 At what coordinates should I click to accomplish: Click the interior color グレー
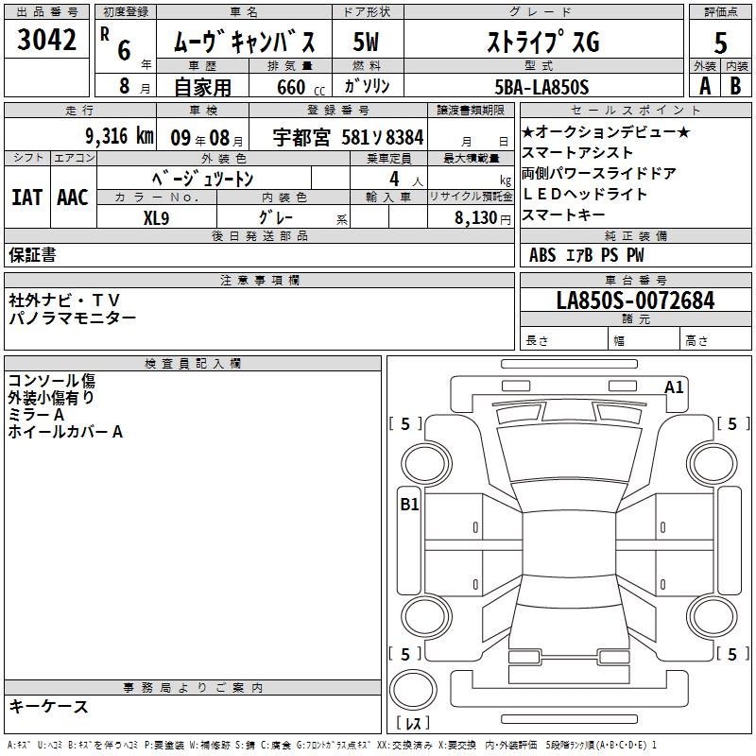(276, 217)
